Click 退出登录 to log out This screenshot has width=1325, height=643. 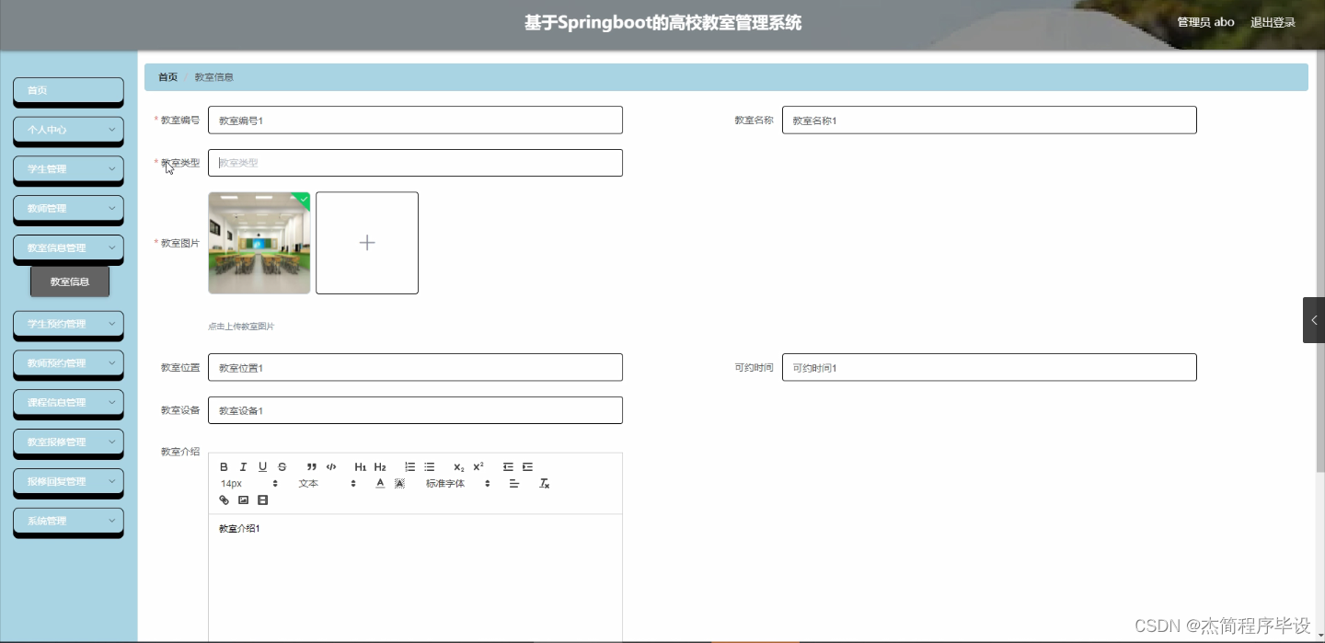click(x=1273, y=21)
